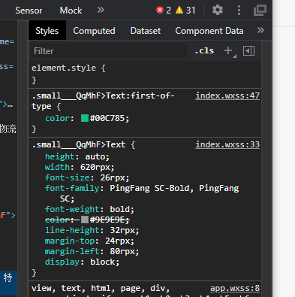Screen dimensions: 295x297
Task: Open the gray #9E9E9E color swatch
Action: click(85, 220)
